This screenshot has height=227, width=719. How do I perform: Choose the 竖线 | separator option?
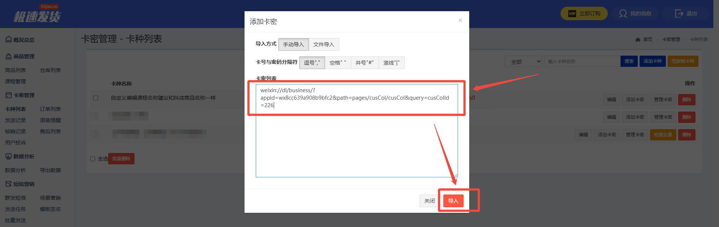[x=391, y=63]
